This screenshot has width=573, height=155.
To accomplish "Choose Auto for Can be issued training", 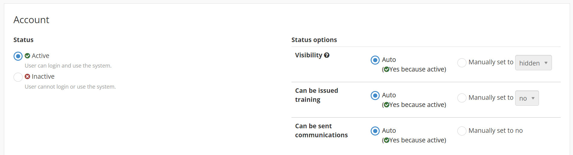I will [x=375, y=96].
